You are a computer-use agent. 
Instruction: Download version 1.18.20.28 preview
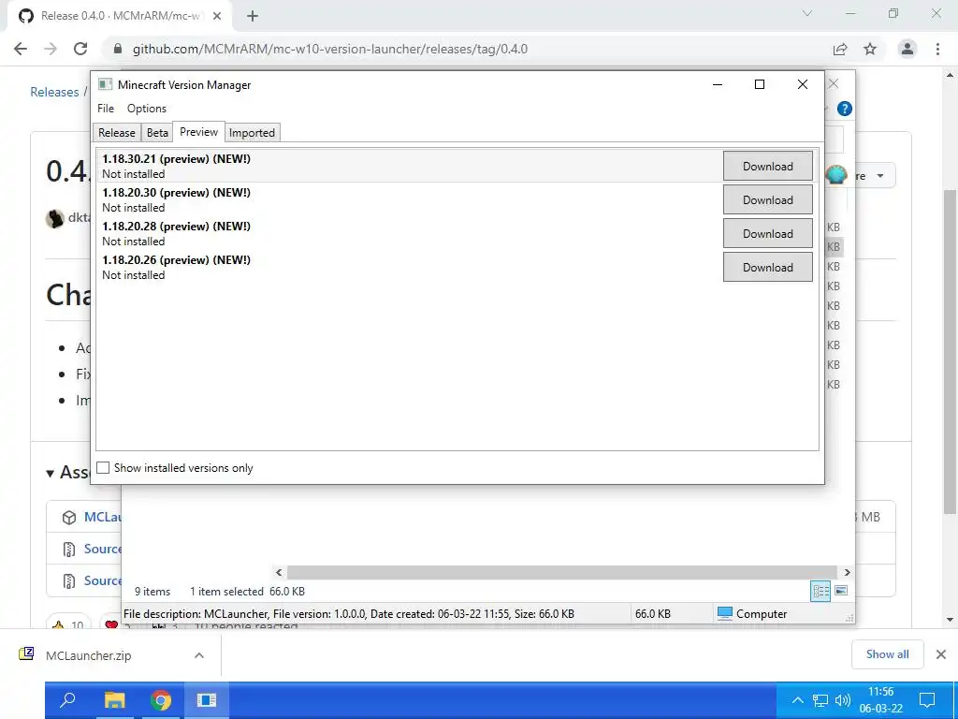[x=767, y=233]
